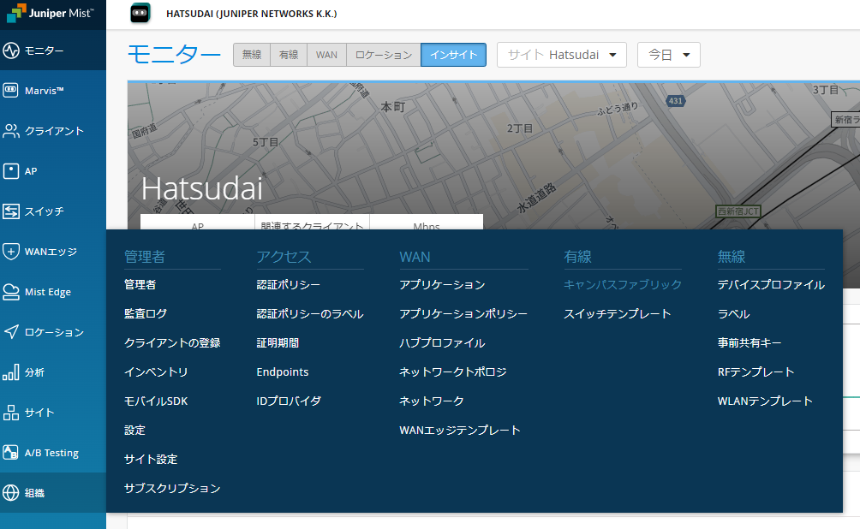Click the WANエッジ shield icon
This screenshot has width=860, height=529.
(11, 252)
